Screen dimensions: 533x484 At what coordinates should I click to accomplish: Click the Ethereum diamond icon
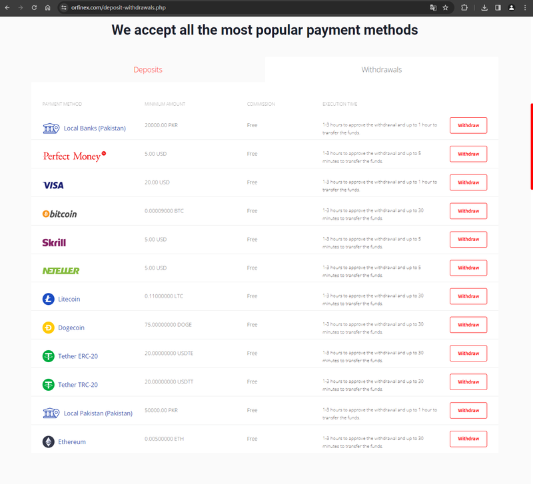pyautogui.click(x=48, y=441)
